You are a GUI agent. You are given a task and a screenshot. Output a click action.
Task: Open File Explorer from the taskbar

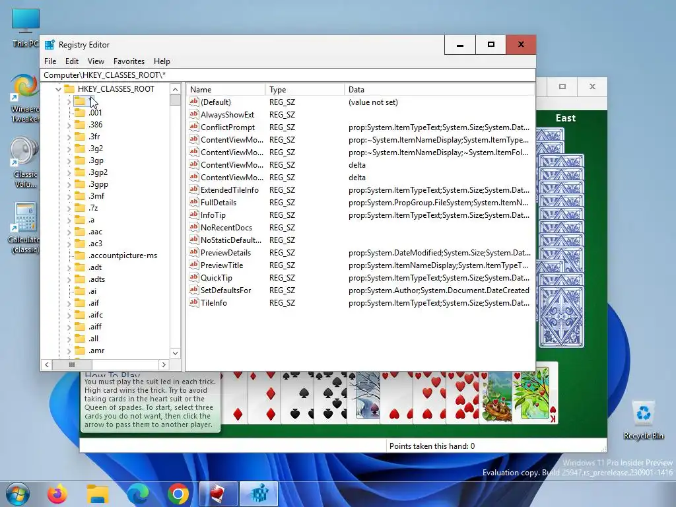(98, 494)
